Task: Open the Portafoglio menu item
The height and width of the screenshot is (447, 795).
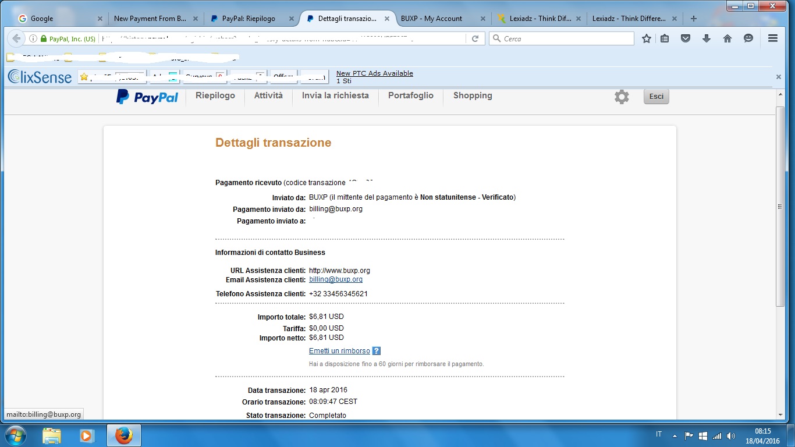Action: point(411,95)
